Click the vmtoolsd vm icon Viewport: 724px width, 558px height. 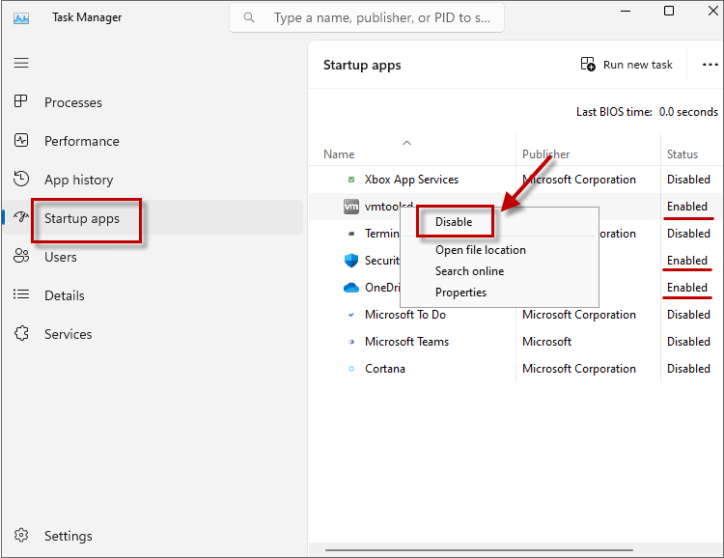coord(351,207)
